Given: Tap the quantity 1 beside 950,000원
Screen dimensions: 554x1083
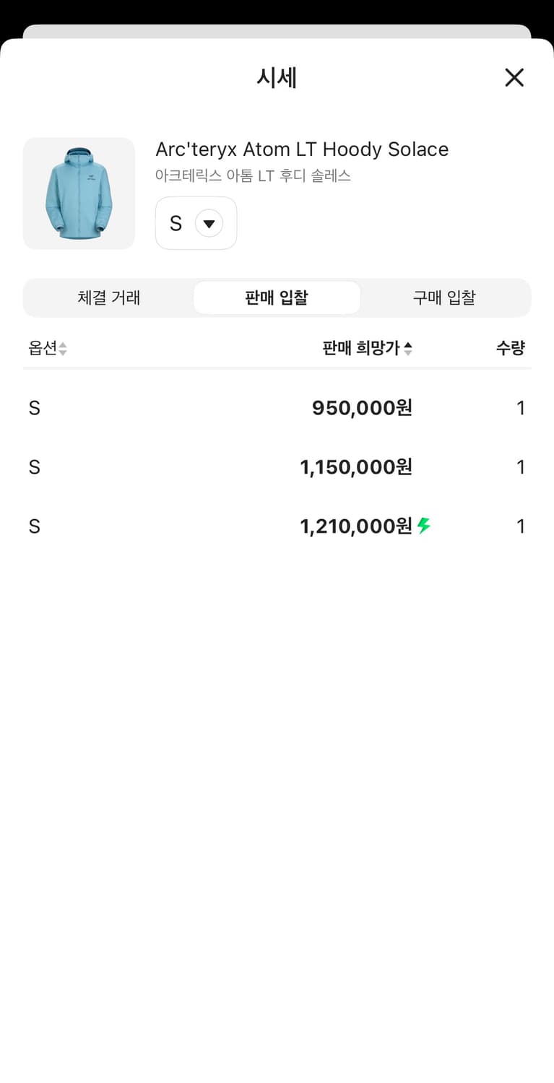Looking at the screenshot, I should (x=521, y=408).
